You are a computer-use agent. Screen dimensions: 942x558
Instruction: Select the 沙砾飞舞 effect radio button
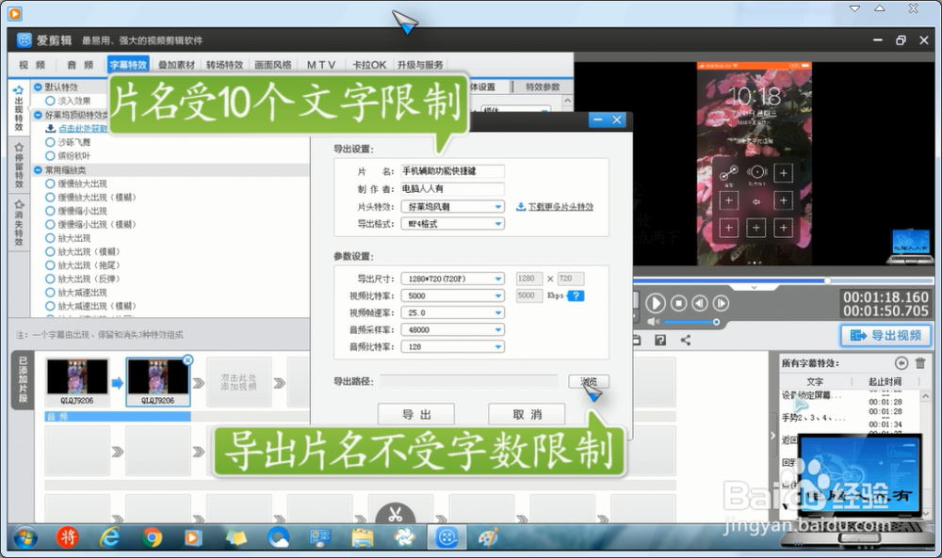51,142
